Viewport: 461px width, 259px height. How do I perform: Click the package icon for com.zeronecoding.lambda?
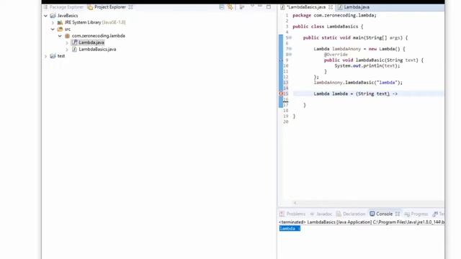(67, 36)
